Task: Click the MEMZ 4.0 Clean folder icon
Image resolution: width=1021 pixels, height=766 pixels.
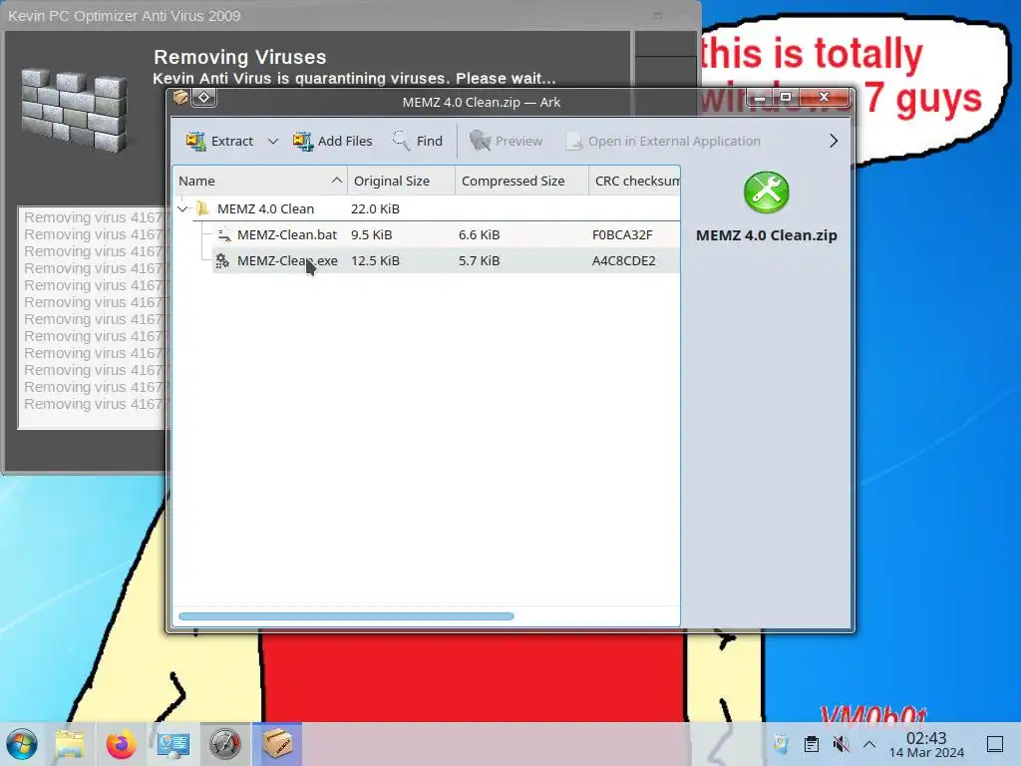Action: 202,208
